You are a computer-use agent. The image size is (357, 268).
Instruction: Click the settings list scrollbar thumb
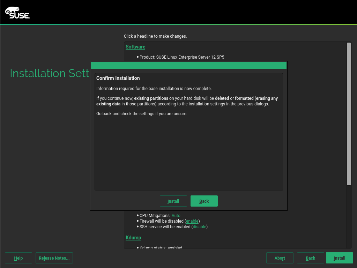[x=349, y=113]
